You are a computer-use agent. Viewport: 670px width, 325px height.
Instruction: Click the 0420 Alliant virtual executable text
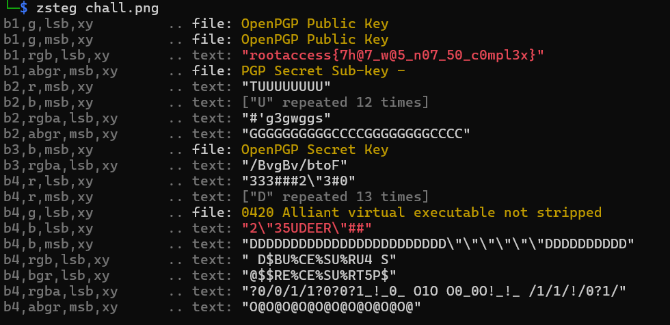(421, 213)
